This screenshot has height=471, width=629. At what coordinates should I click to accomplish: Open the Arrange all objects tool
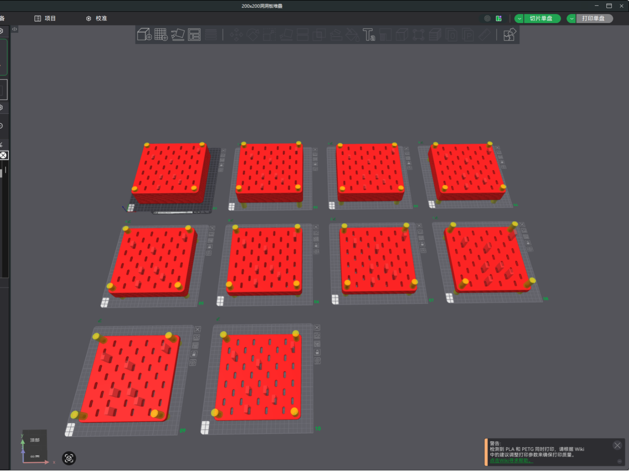194,34
